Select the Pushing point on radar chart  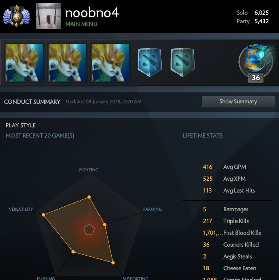click(73, 252)
